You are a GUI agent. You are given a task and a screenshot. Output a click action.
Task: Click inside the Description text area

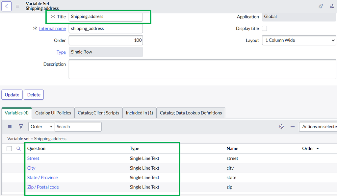(202, 69)
